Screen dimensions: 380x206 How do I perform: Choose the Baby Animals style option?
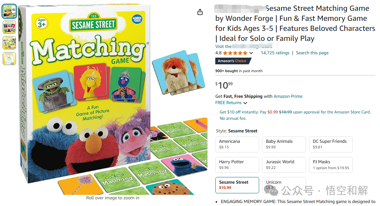click(284, 144)
